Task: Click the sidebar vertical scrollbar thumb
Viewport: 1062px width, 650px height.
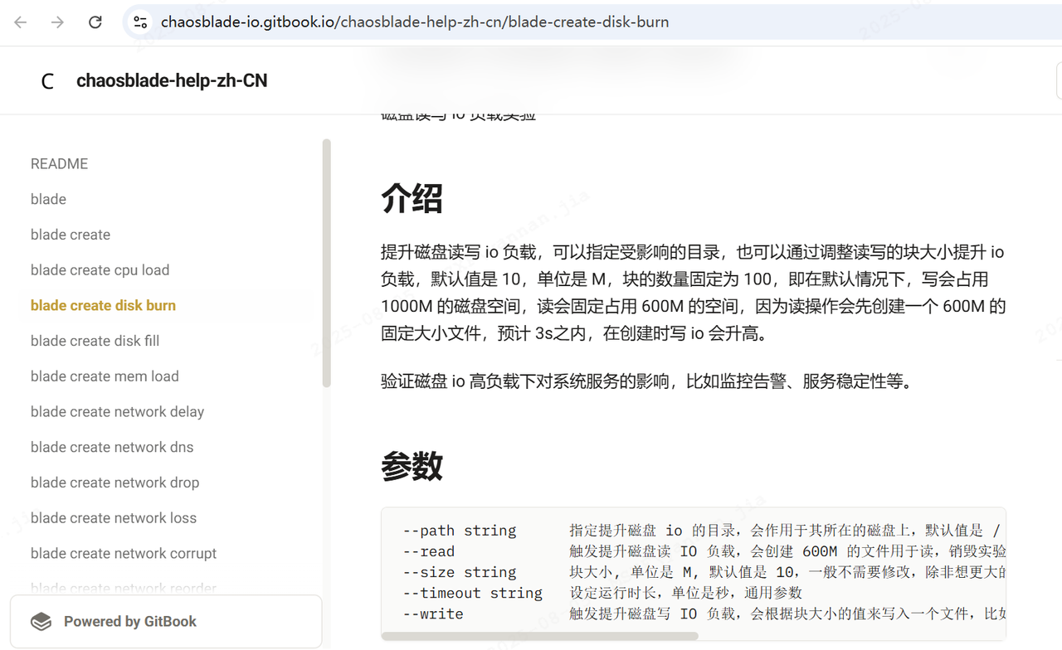Action: [326, 263]
